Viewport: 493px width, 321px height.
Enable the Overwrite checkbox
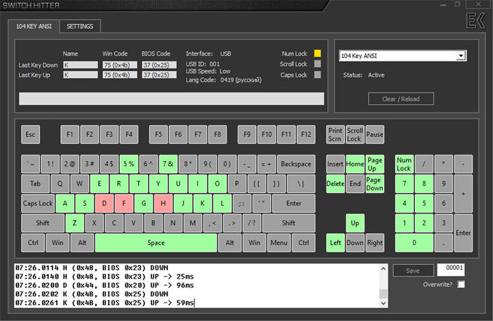[461, 284]
